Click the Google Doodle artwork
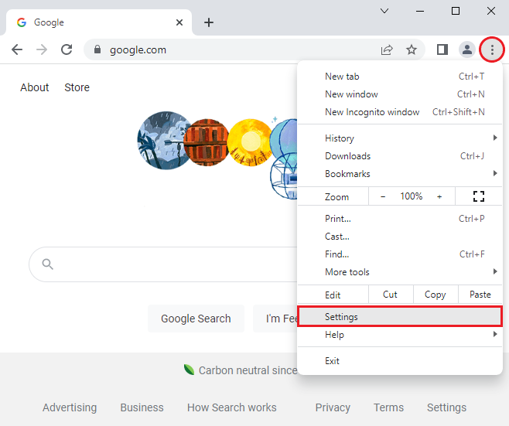 (x=217, y=155)
